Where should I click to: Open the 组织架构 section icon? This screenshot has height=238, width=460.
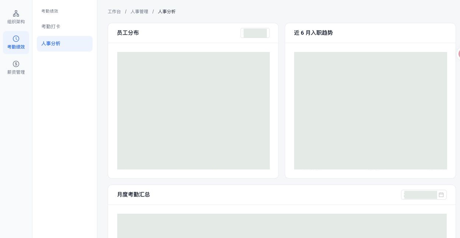(x=16, y=14)
